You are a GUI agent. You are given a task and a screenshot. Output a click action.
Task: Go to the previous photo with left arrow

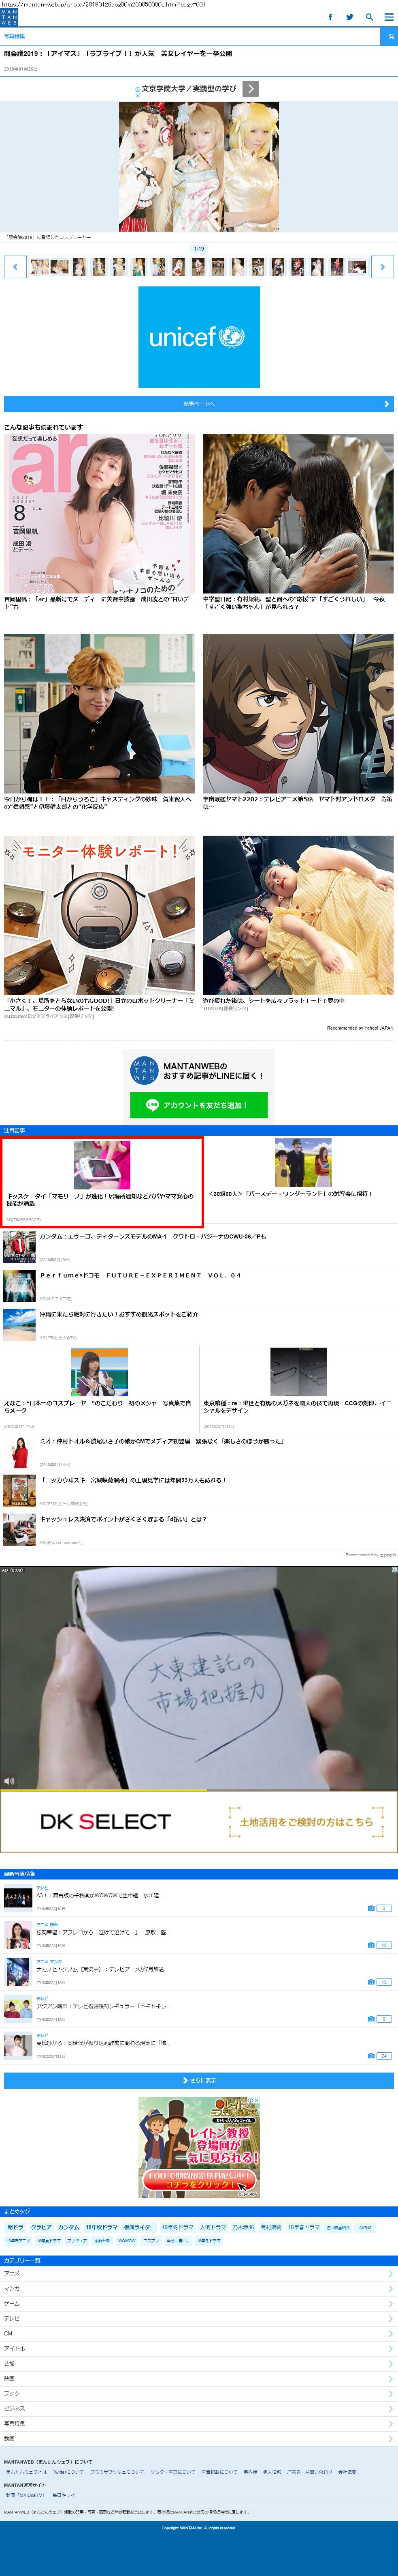click(15, 266)
